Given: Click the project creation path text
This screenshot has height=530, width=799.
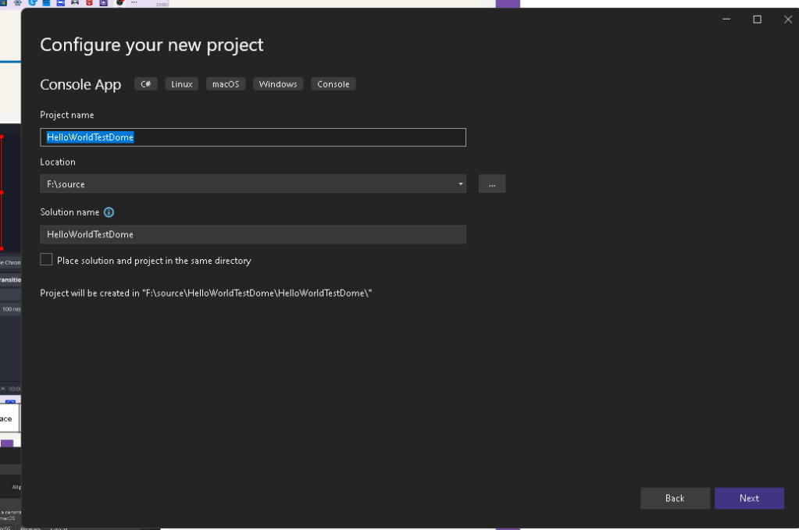Looking at the screenshot, I should click(x=206, y=293).
